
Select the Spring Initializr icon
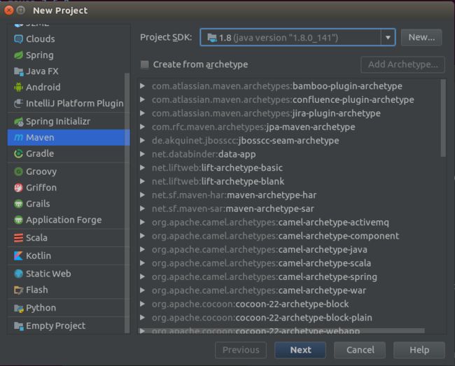point(18,121)
